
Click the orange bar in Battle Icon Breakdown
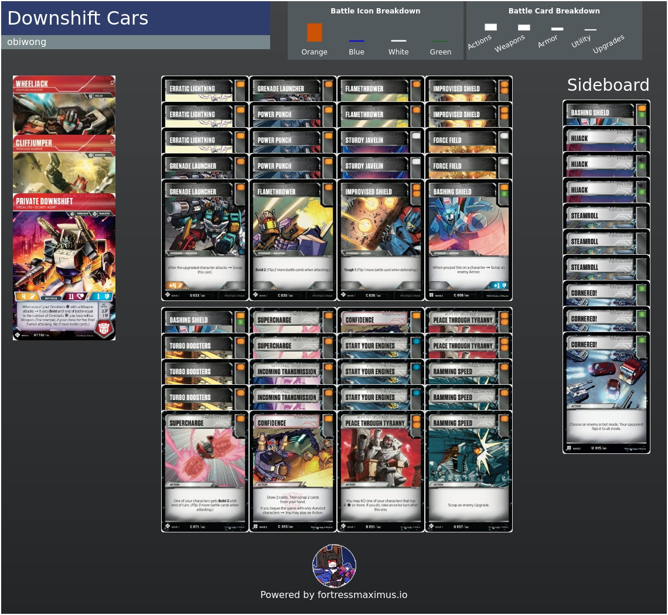(315, 32)
